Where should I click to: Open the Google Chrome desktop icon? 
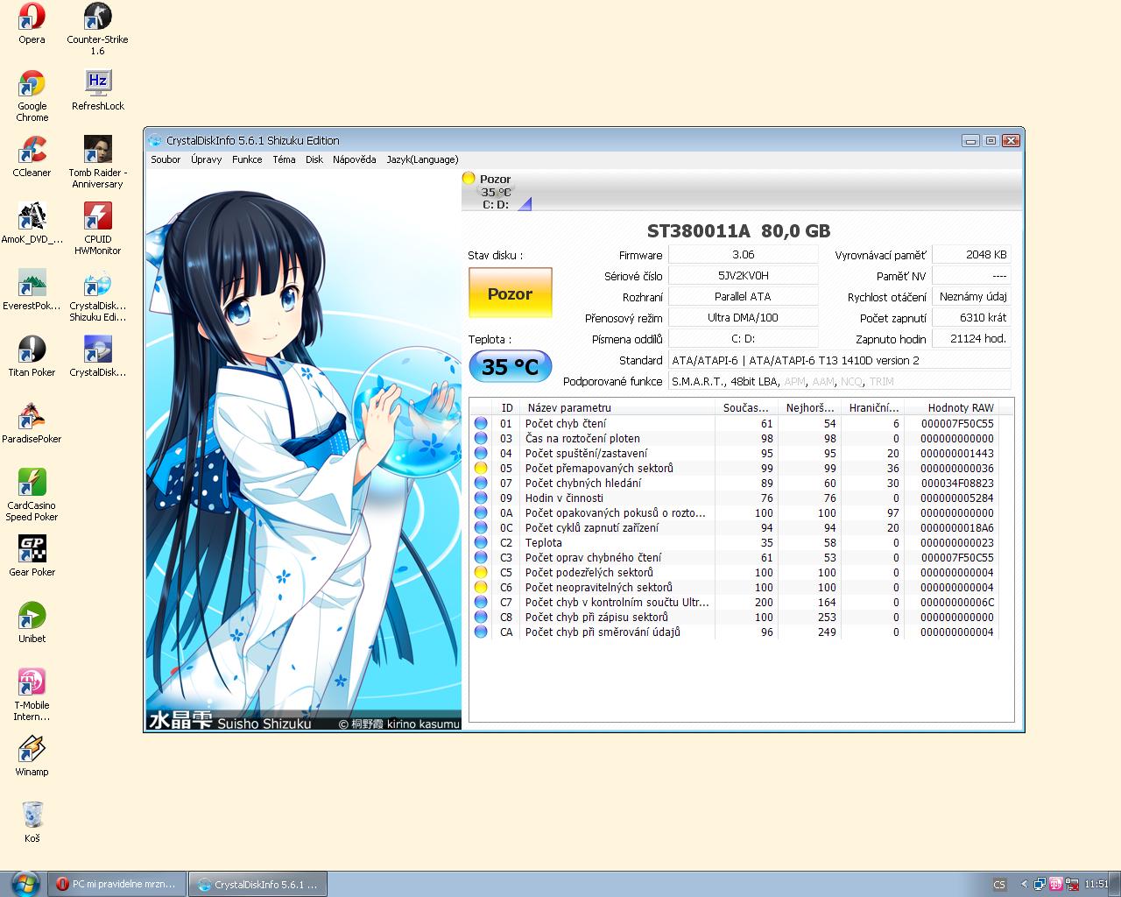point(32,96)
